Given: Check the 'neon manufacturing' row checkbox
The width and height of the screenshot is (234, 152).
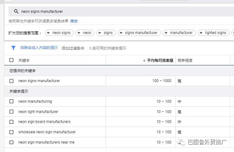Looking at the screenshot, I should pyautogui.click(x=11, y=101).
